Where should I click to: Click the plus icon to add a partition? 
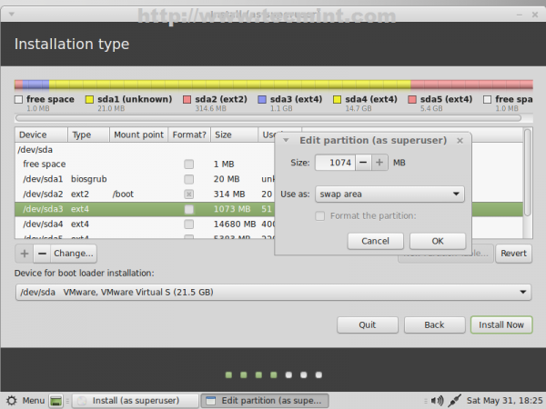tap(24, 254)
